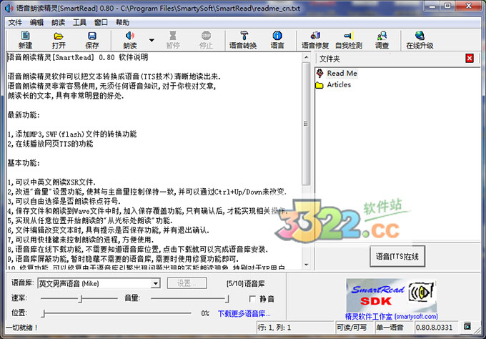The height and width of the screenshot is (339, 486).
Task: Open the 文件 menu
Action: pyautogui.click(x=15, y=22)
